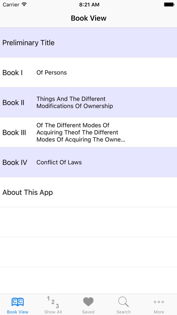Tap the Saved heart icon
177x315 pixels.
coord(88,302)
